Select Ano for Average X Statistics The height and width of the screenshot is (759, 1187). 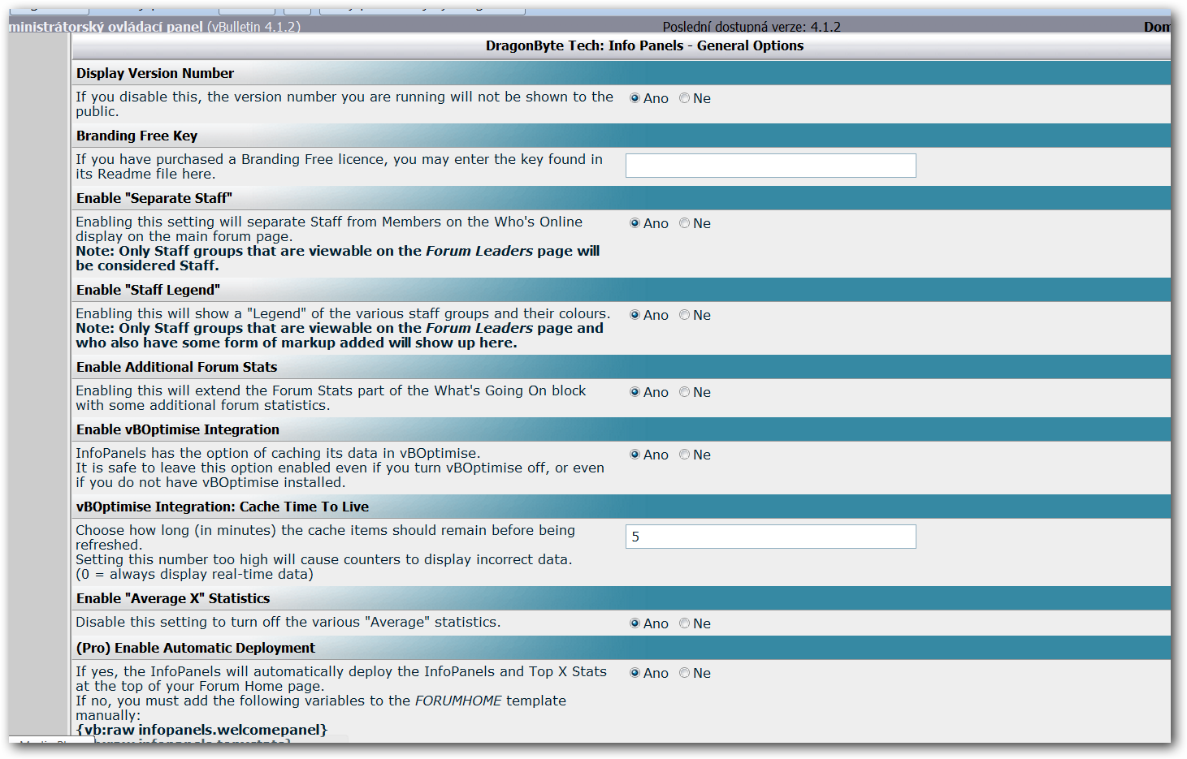click(635, 623)
